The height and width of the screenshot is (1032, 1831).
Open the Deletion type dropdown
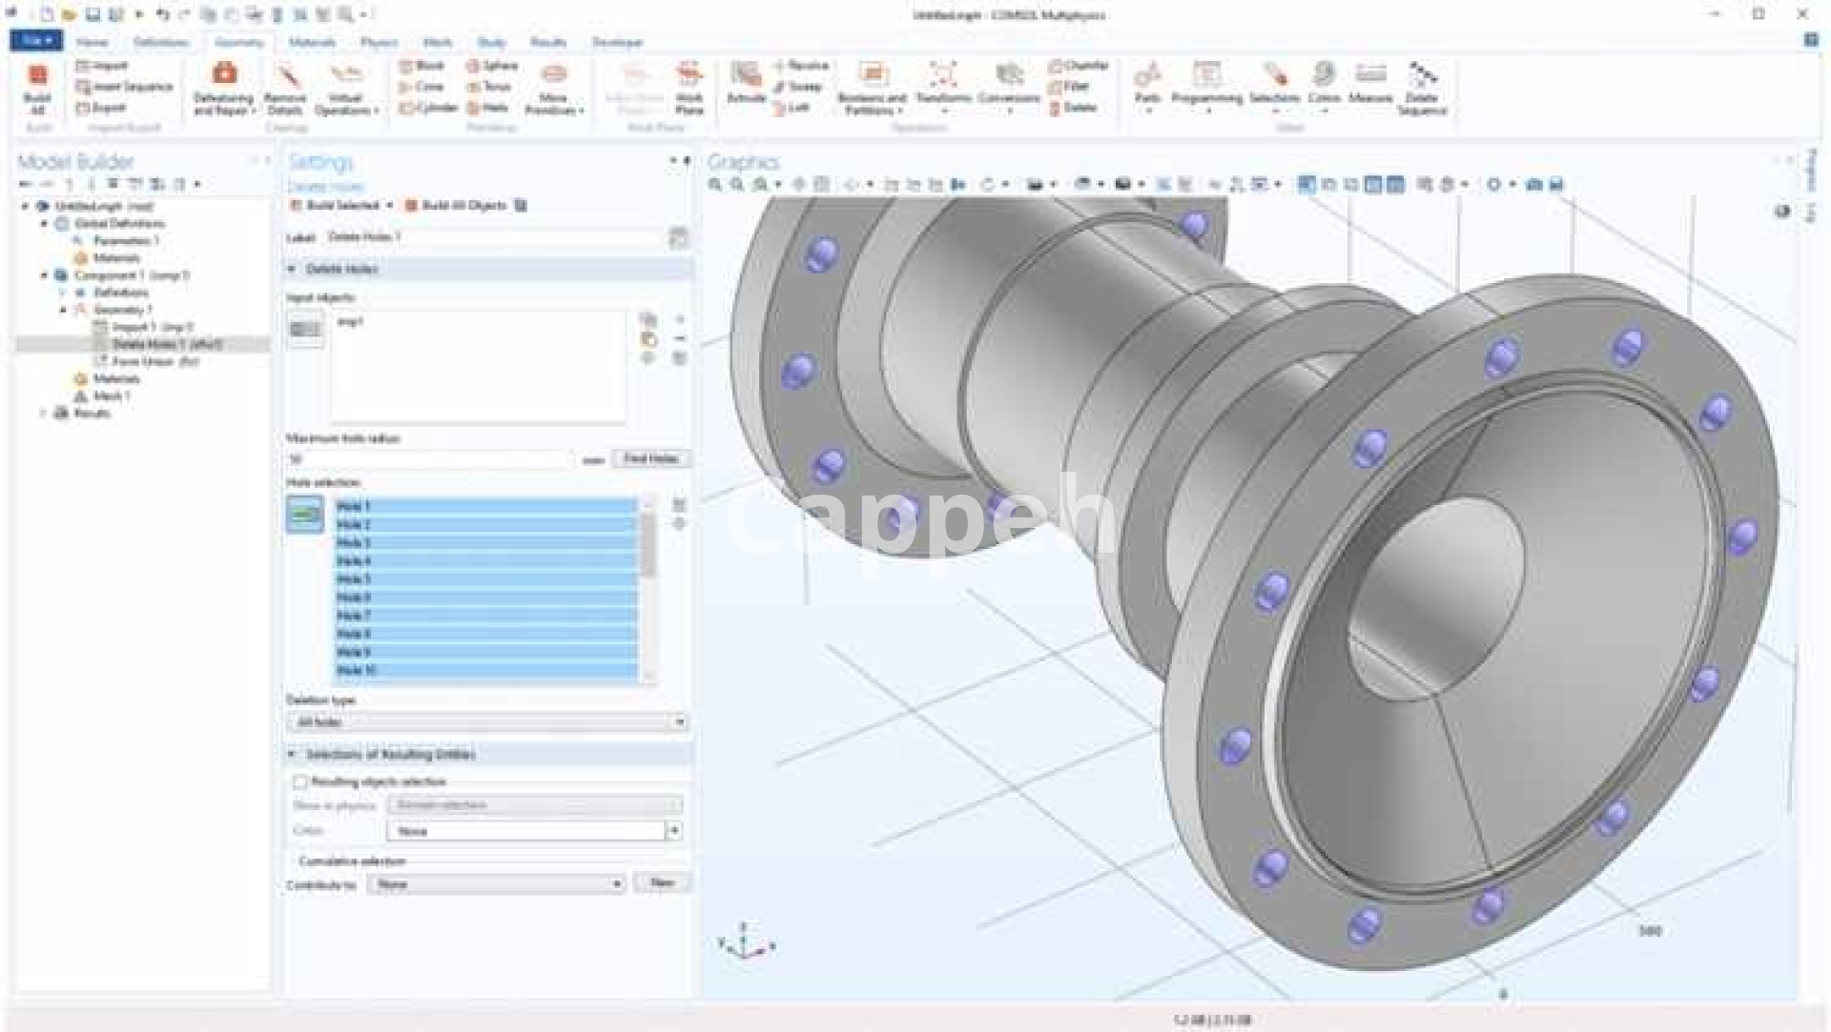click(x=486, y=722)
